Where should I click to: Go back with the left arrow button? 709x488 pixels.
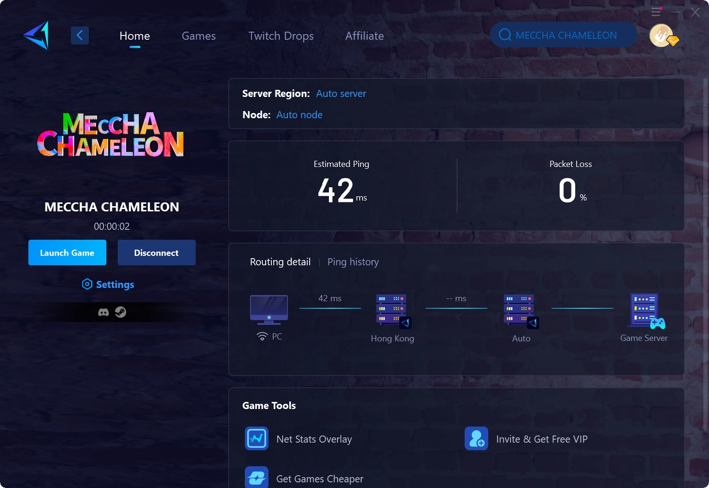coord(80,35)
